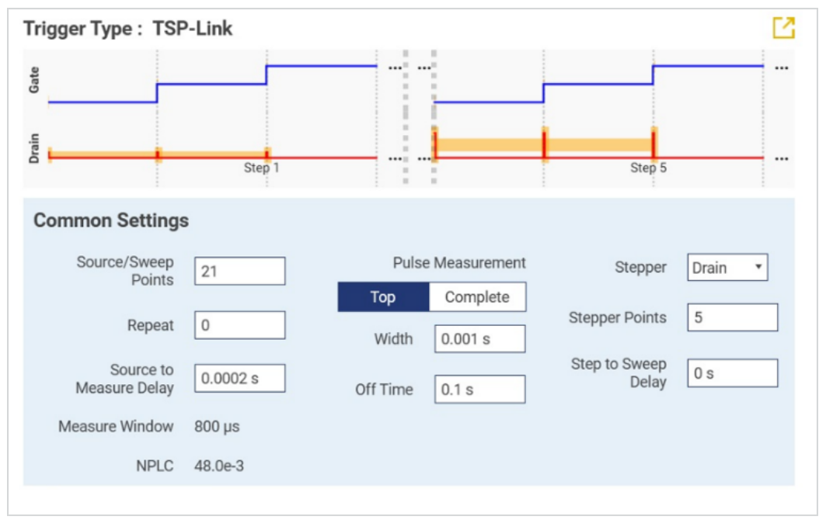
Task: Click the pop-out expand icon at top right
Action: (x=783, y=28)
